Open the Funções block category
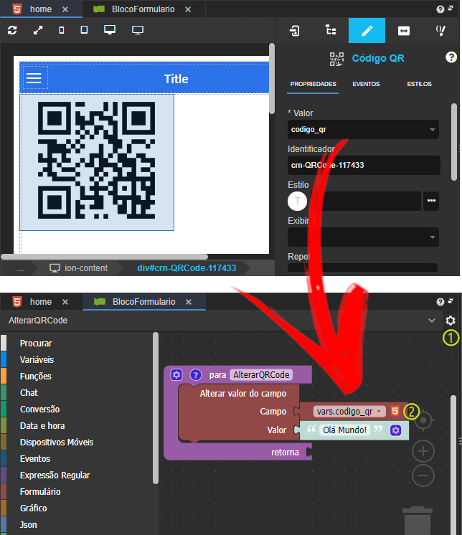Viewport: 462px width, 535px height. [x=35, y=376]
